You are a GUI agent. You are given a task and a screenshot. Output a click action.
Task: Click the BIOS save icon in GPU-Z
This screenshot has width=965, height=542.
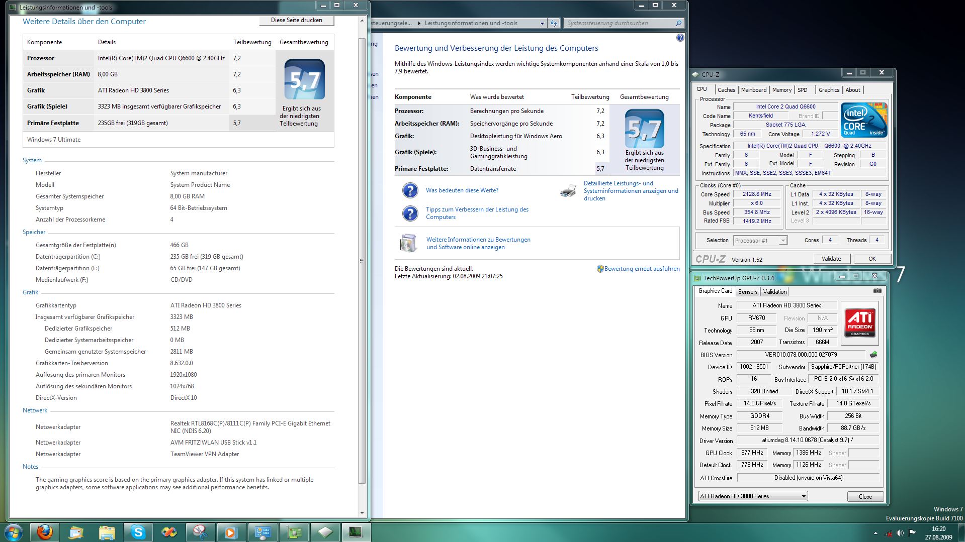[x=873, y=355]
